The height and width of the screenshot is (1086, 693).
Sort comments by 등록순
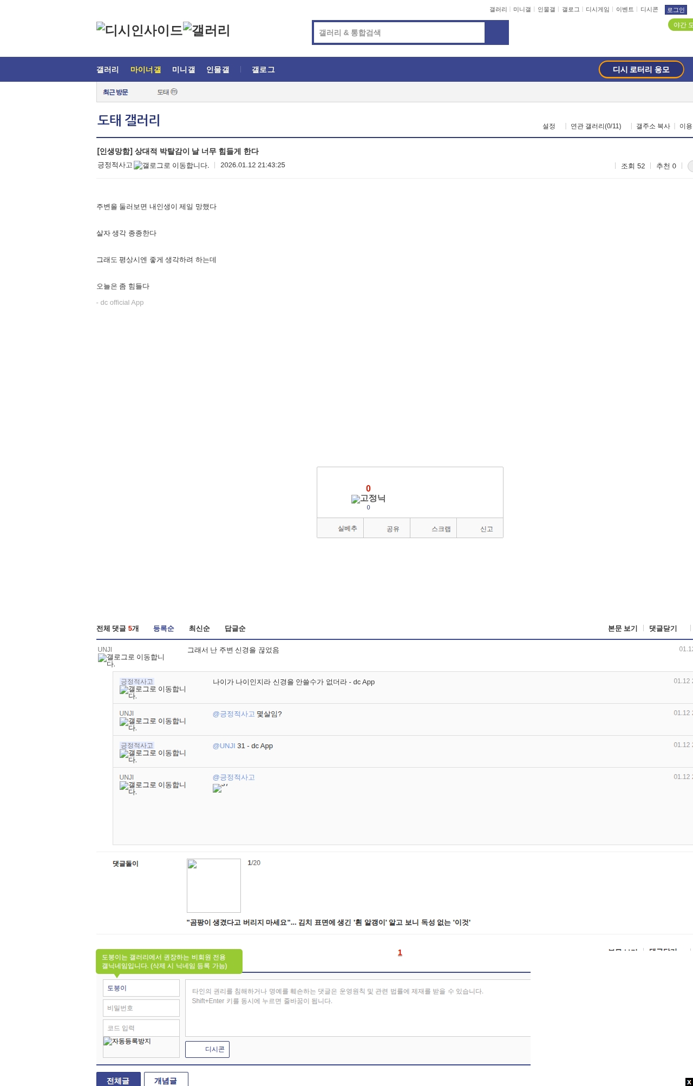pos(164,629)
